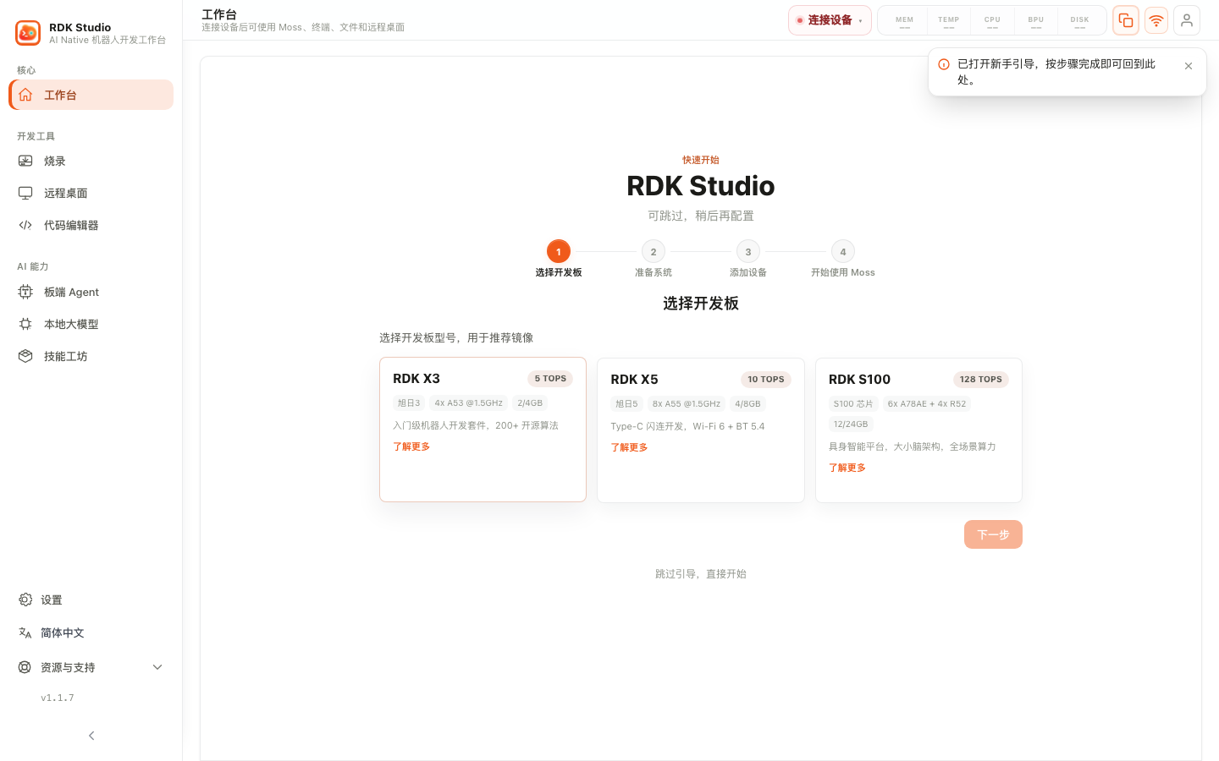The width and height of the screenshot is (1219, 761).
Task: Click the 远程桌面 monitor icon
Action: (25, 193)
